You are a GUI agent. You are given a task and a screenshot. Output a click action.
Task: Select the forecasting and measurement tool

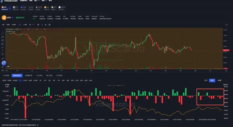pos(3,44)
